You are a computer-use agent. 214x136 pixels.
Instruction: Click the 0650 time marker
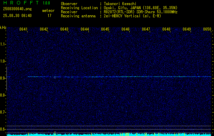click(x=207, y=29)
